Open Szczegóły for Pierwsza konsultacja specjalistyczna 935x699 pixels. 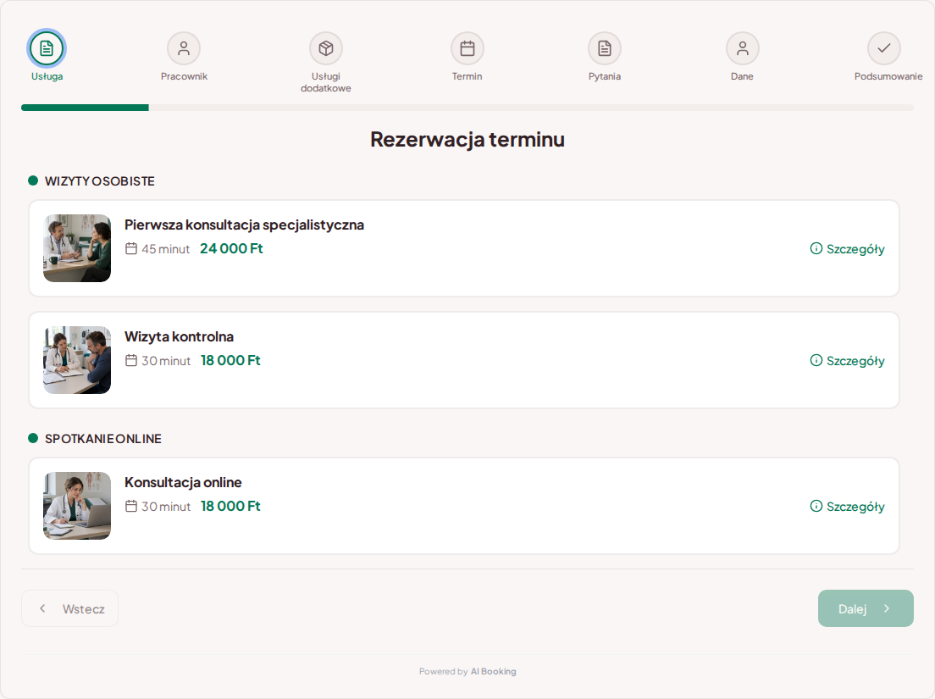847,249
